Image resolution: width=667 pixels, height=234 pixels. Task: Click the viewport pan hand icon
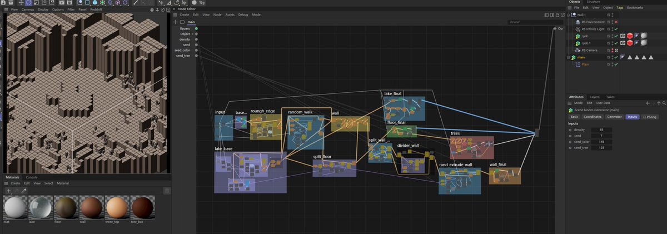pyautogui.click(x=152, y=9)
